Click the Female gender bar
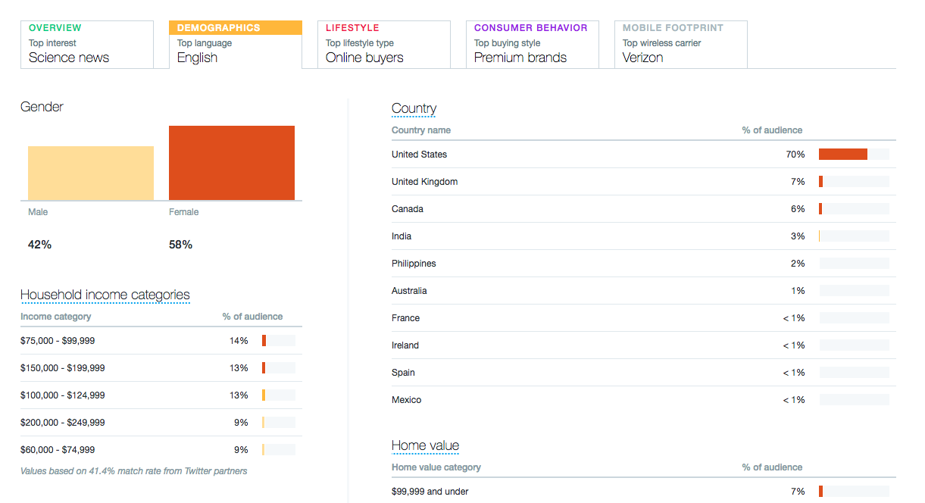The image size is (925, 503). point(232,163)
